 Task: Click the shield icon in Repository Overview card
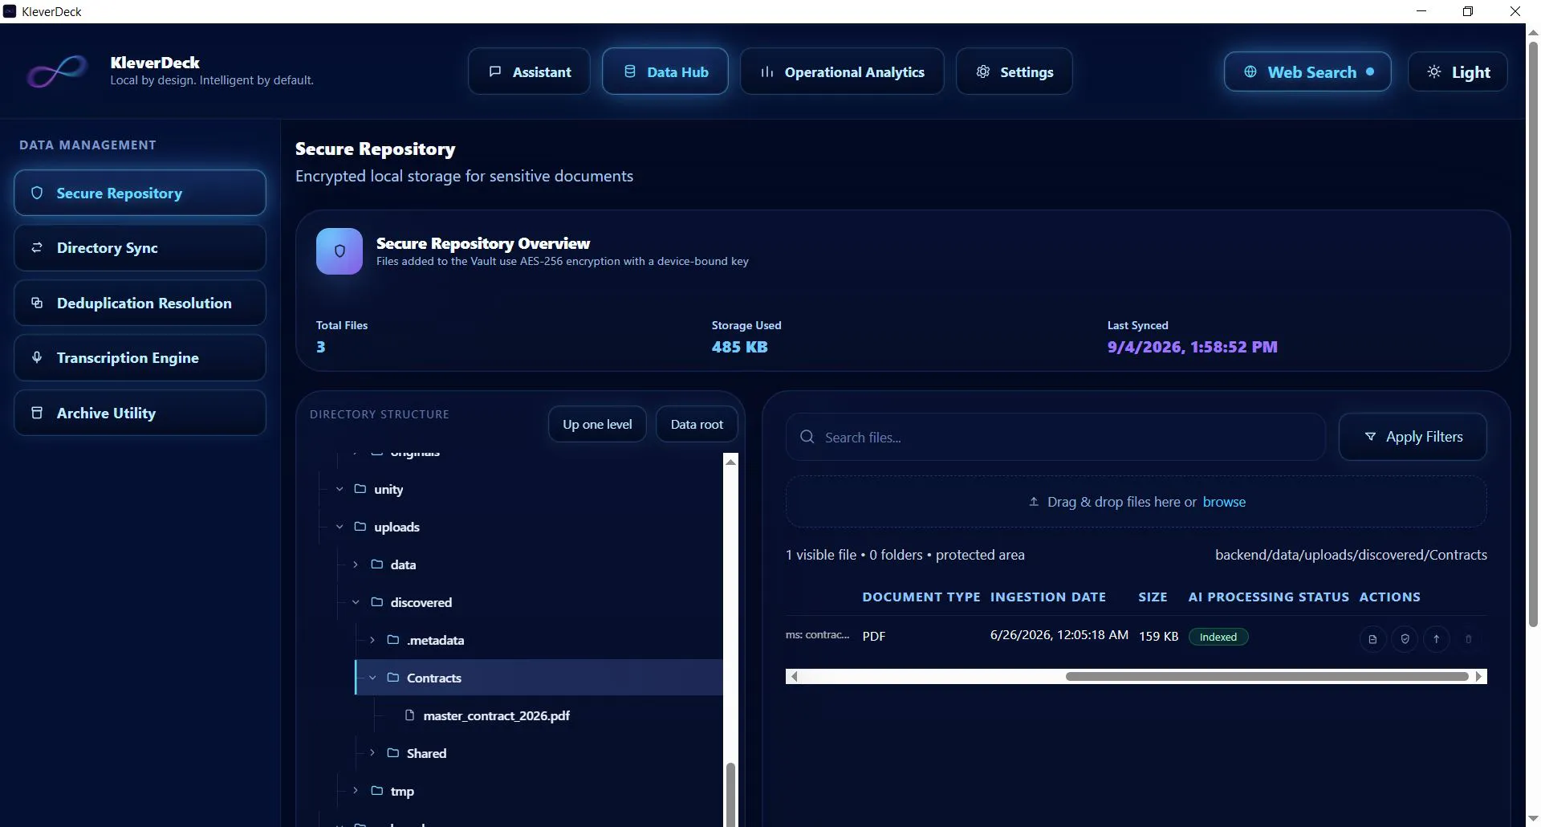pos(340,251)
